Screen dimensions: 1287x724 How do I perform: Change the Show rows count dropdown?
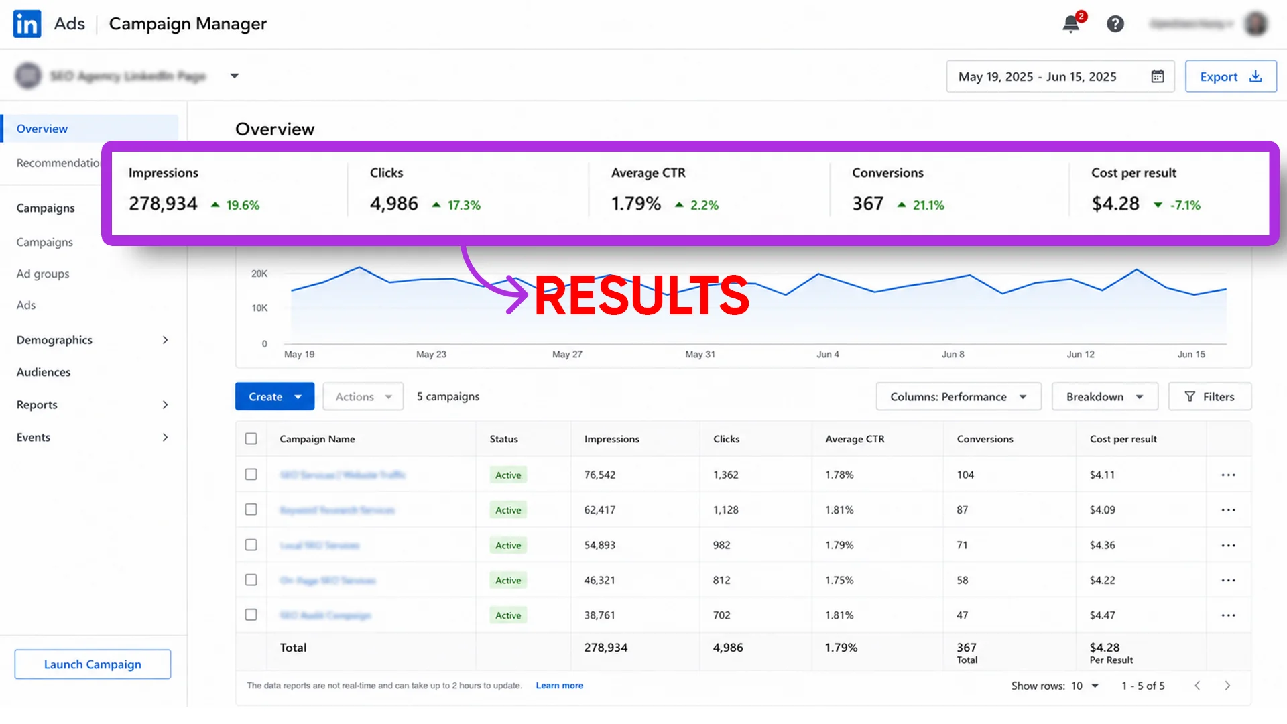pyautogui.click(x=1085, y=686)
